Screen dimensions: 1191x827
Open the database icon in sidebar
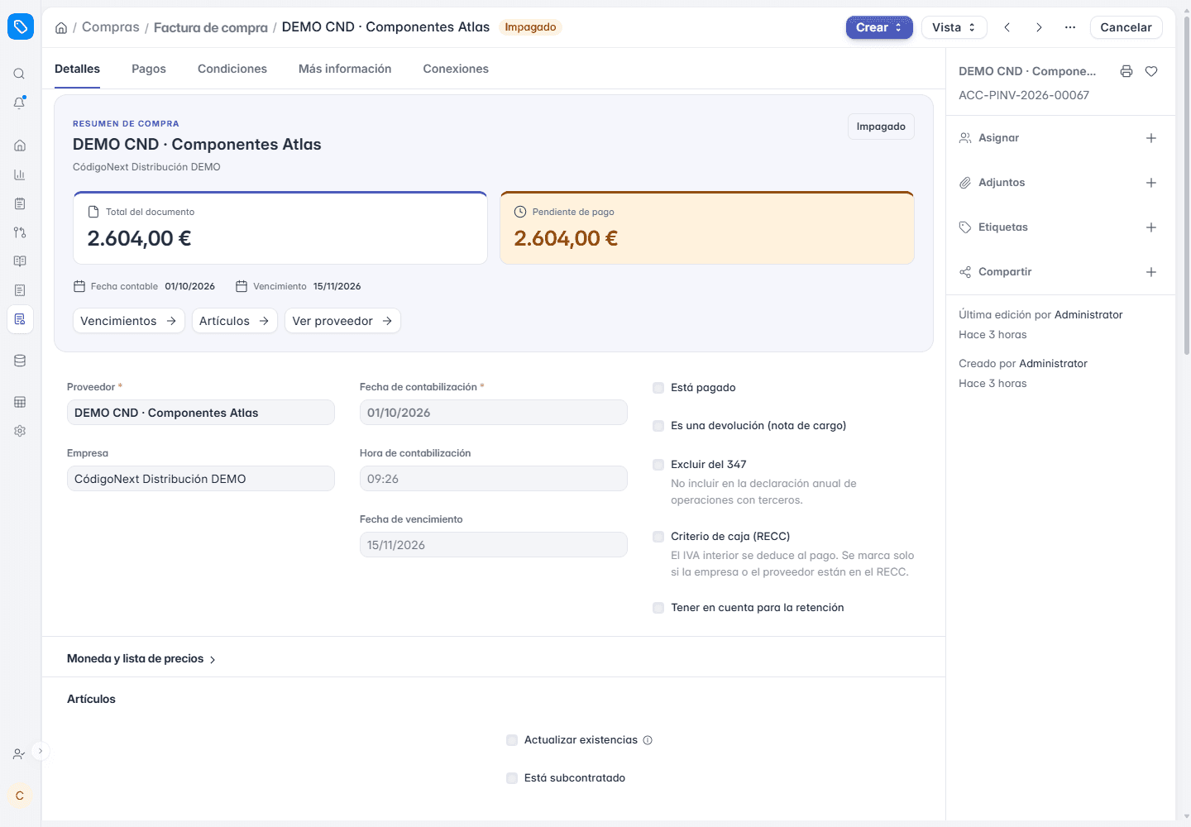tap(20, 361)
